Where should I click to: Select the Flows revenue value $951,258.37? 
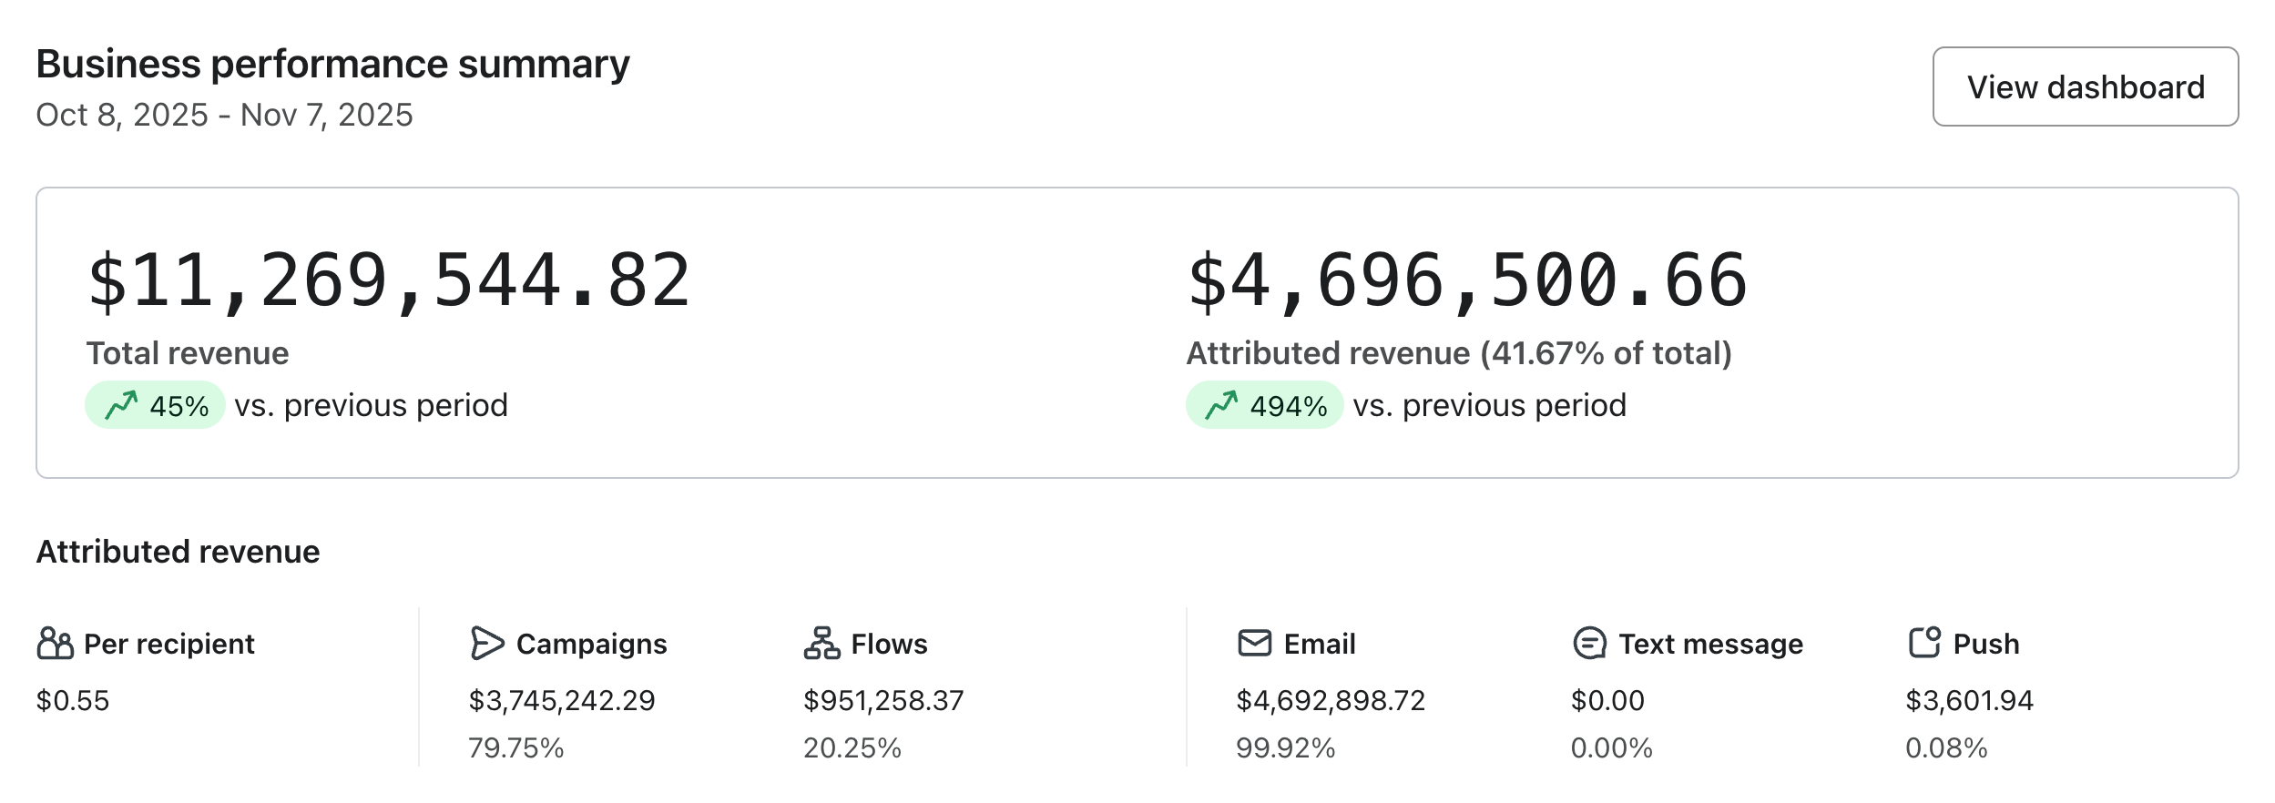coord(882,700)
